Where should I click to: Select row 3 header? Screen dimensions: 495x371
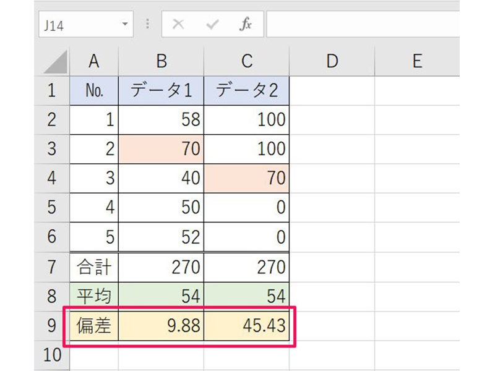52,149
